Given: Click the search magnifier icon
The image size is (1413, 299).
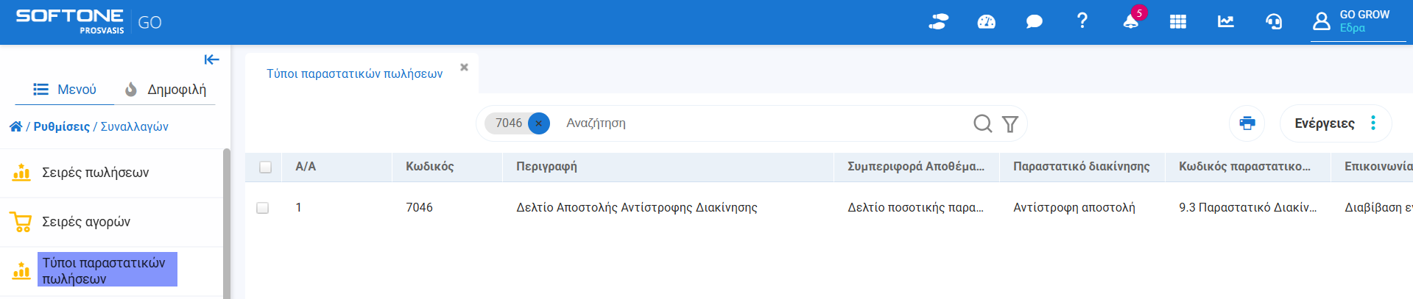Looking at the screenshot, I should click(982, 123).
